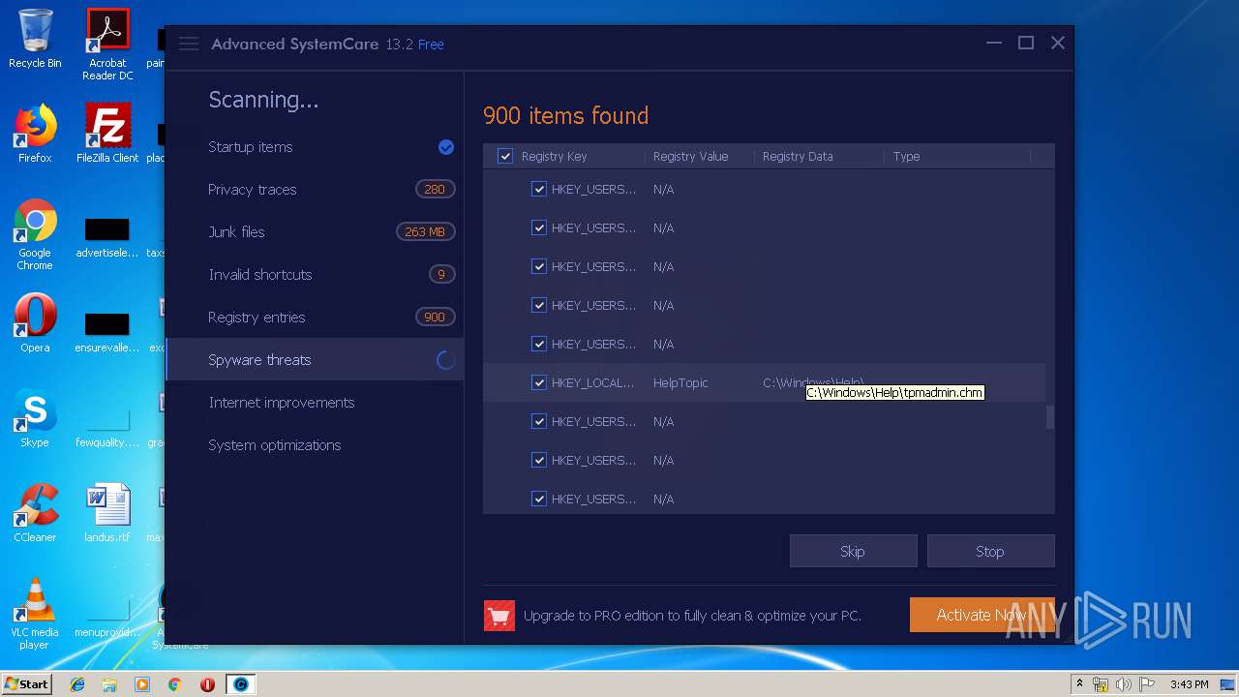
Task: Click the shopping cart upgrade icon
Action: [x=499, y=615]
